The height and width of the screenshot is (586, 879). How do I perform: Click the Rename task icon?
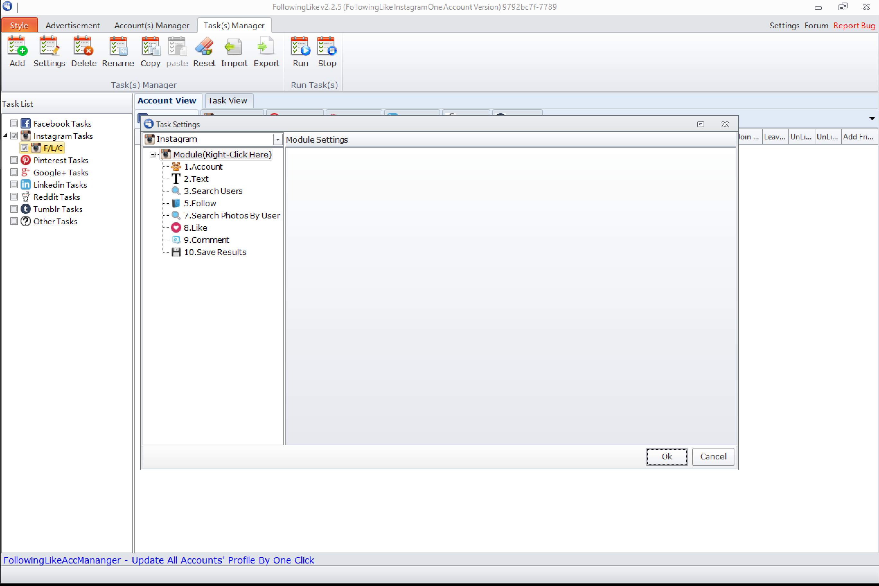pyautogui.click(x=118, y=46)
